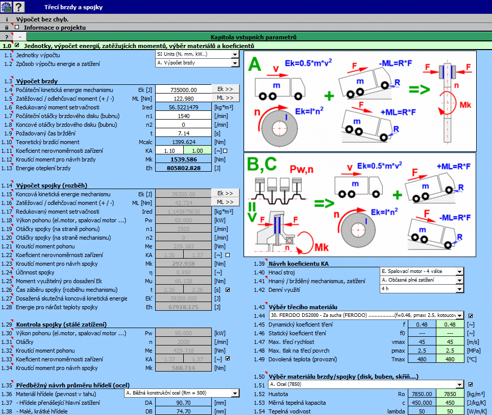Viewport: 492px width, 415px height.
Task: Click the question mark button in row ?
Action: pyautogui.click(x=7, y=37)
